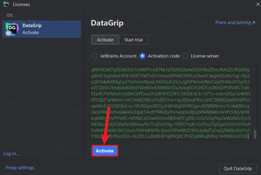261x175 pixels.
Task: Open the Plans and pricing link
Action: [x=235, y=23]
